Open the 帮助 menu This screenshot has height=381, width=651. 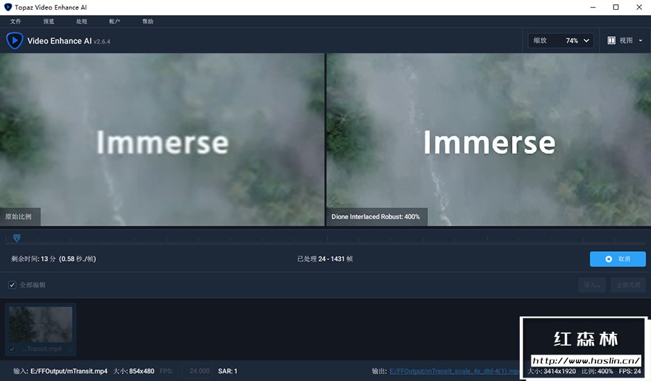pyautogui.click(x=148, y=21)
